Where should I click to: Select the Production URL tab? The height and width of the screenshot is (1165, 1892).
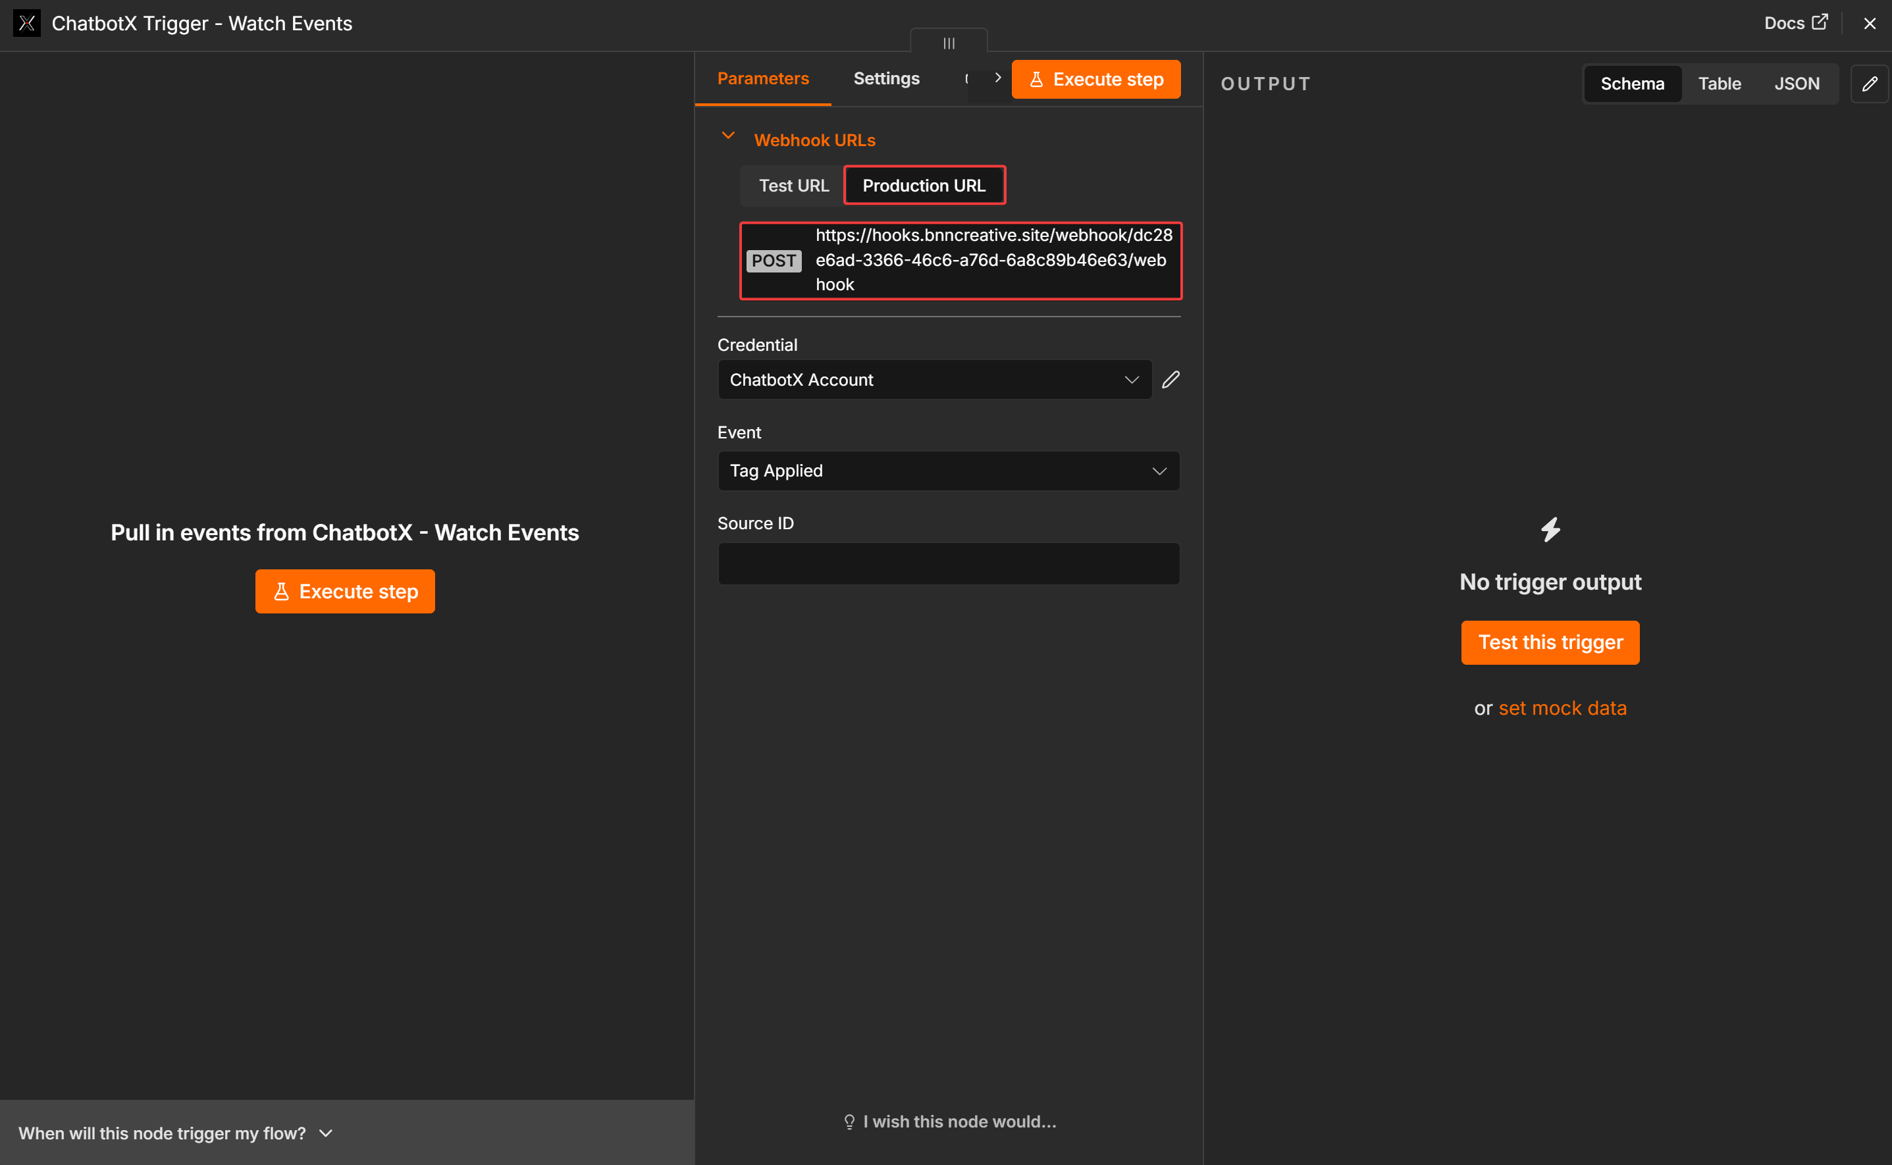coord(924,186)
